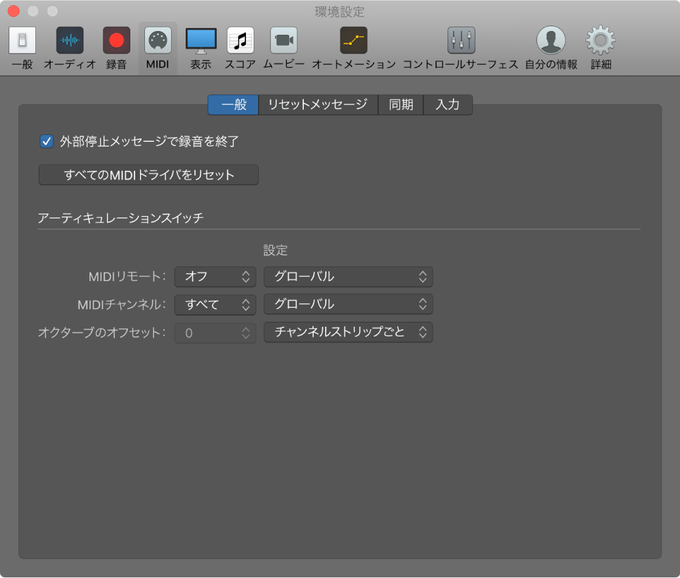The height and width of the screenshot is (578, 680).
Task: Open the コントロールサーフェス settings icon
Action: 461,41
